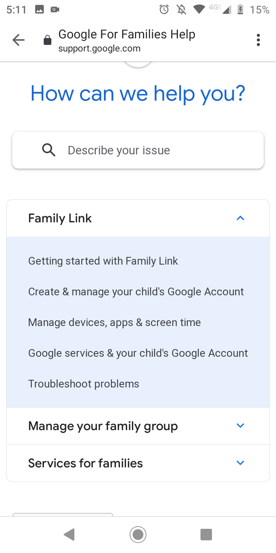Open Getting started with Family Link

tap(103, 261)
